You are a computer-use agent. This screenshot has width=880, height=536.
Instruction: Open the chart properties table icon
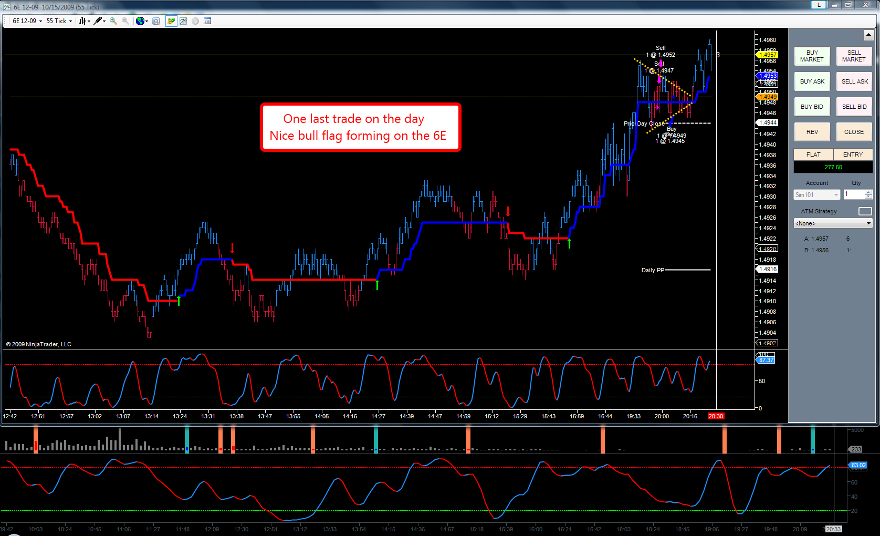[207, 21]
